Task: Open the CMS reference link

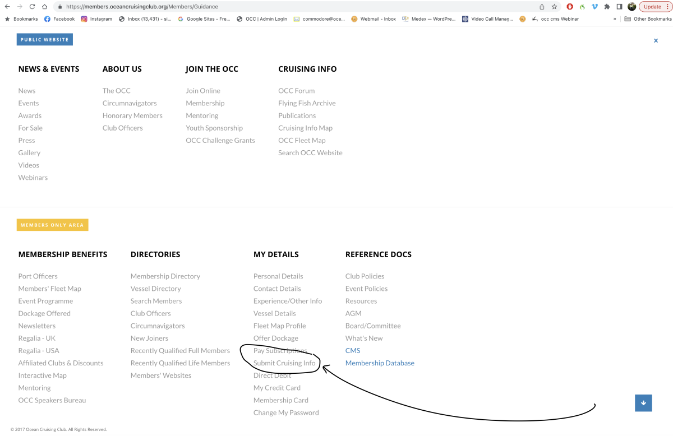Action: pyautogui.click(x=353, y=350)
